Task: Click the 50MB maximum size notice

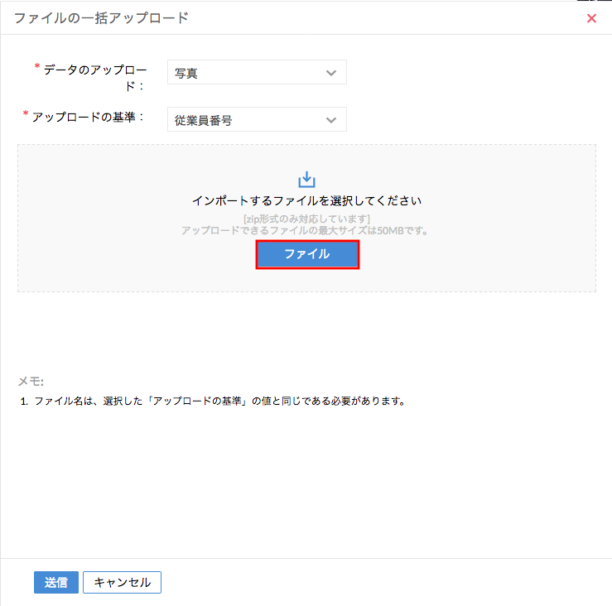Action: click(306, 230)
